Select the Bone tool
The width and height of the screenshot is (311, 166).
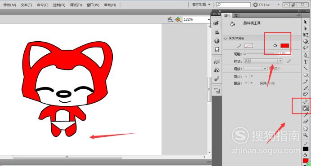306,102
